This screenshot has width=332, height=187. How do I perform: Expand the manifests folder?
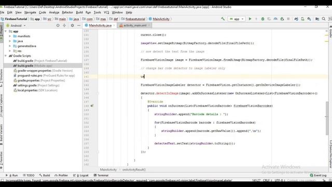pyautogui.click(x=10, y=36)
